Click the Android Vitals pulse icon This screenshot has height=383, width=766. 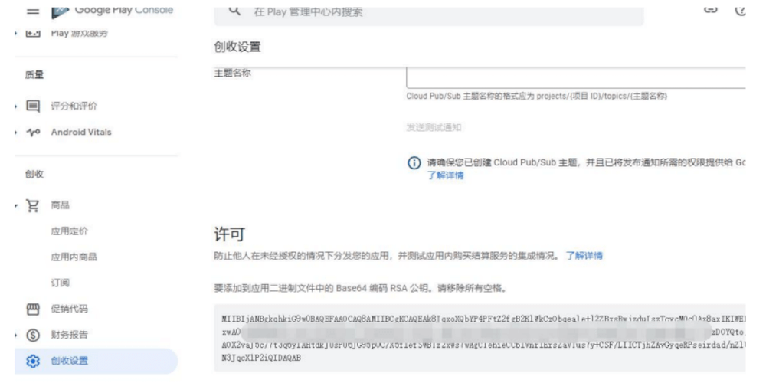coord(33,133)
